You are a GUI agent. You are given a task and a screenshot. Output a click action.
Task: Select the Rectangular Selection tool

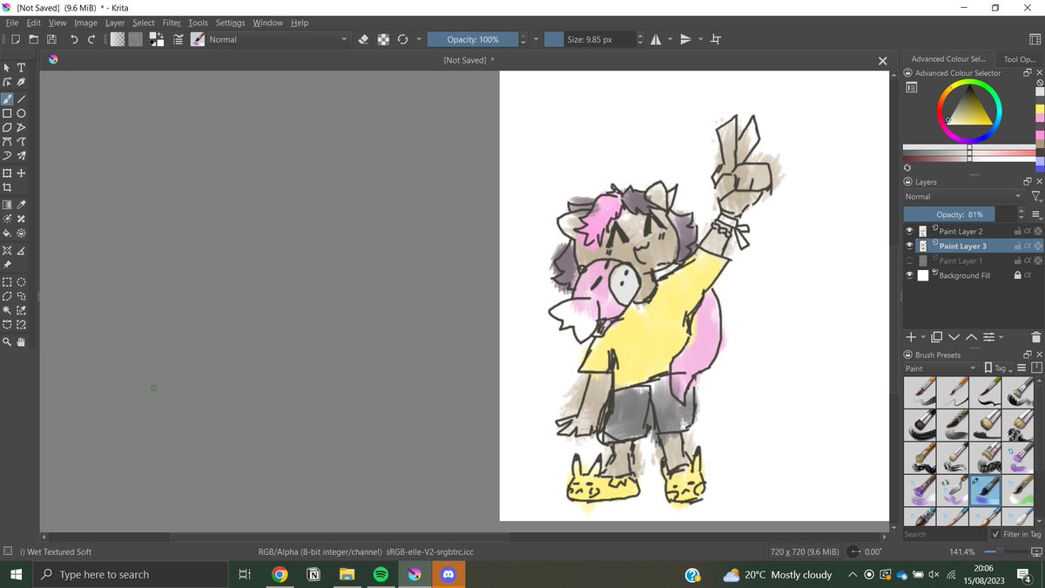pyautogui.click(x=7, y=282)
